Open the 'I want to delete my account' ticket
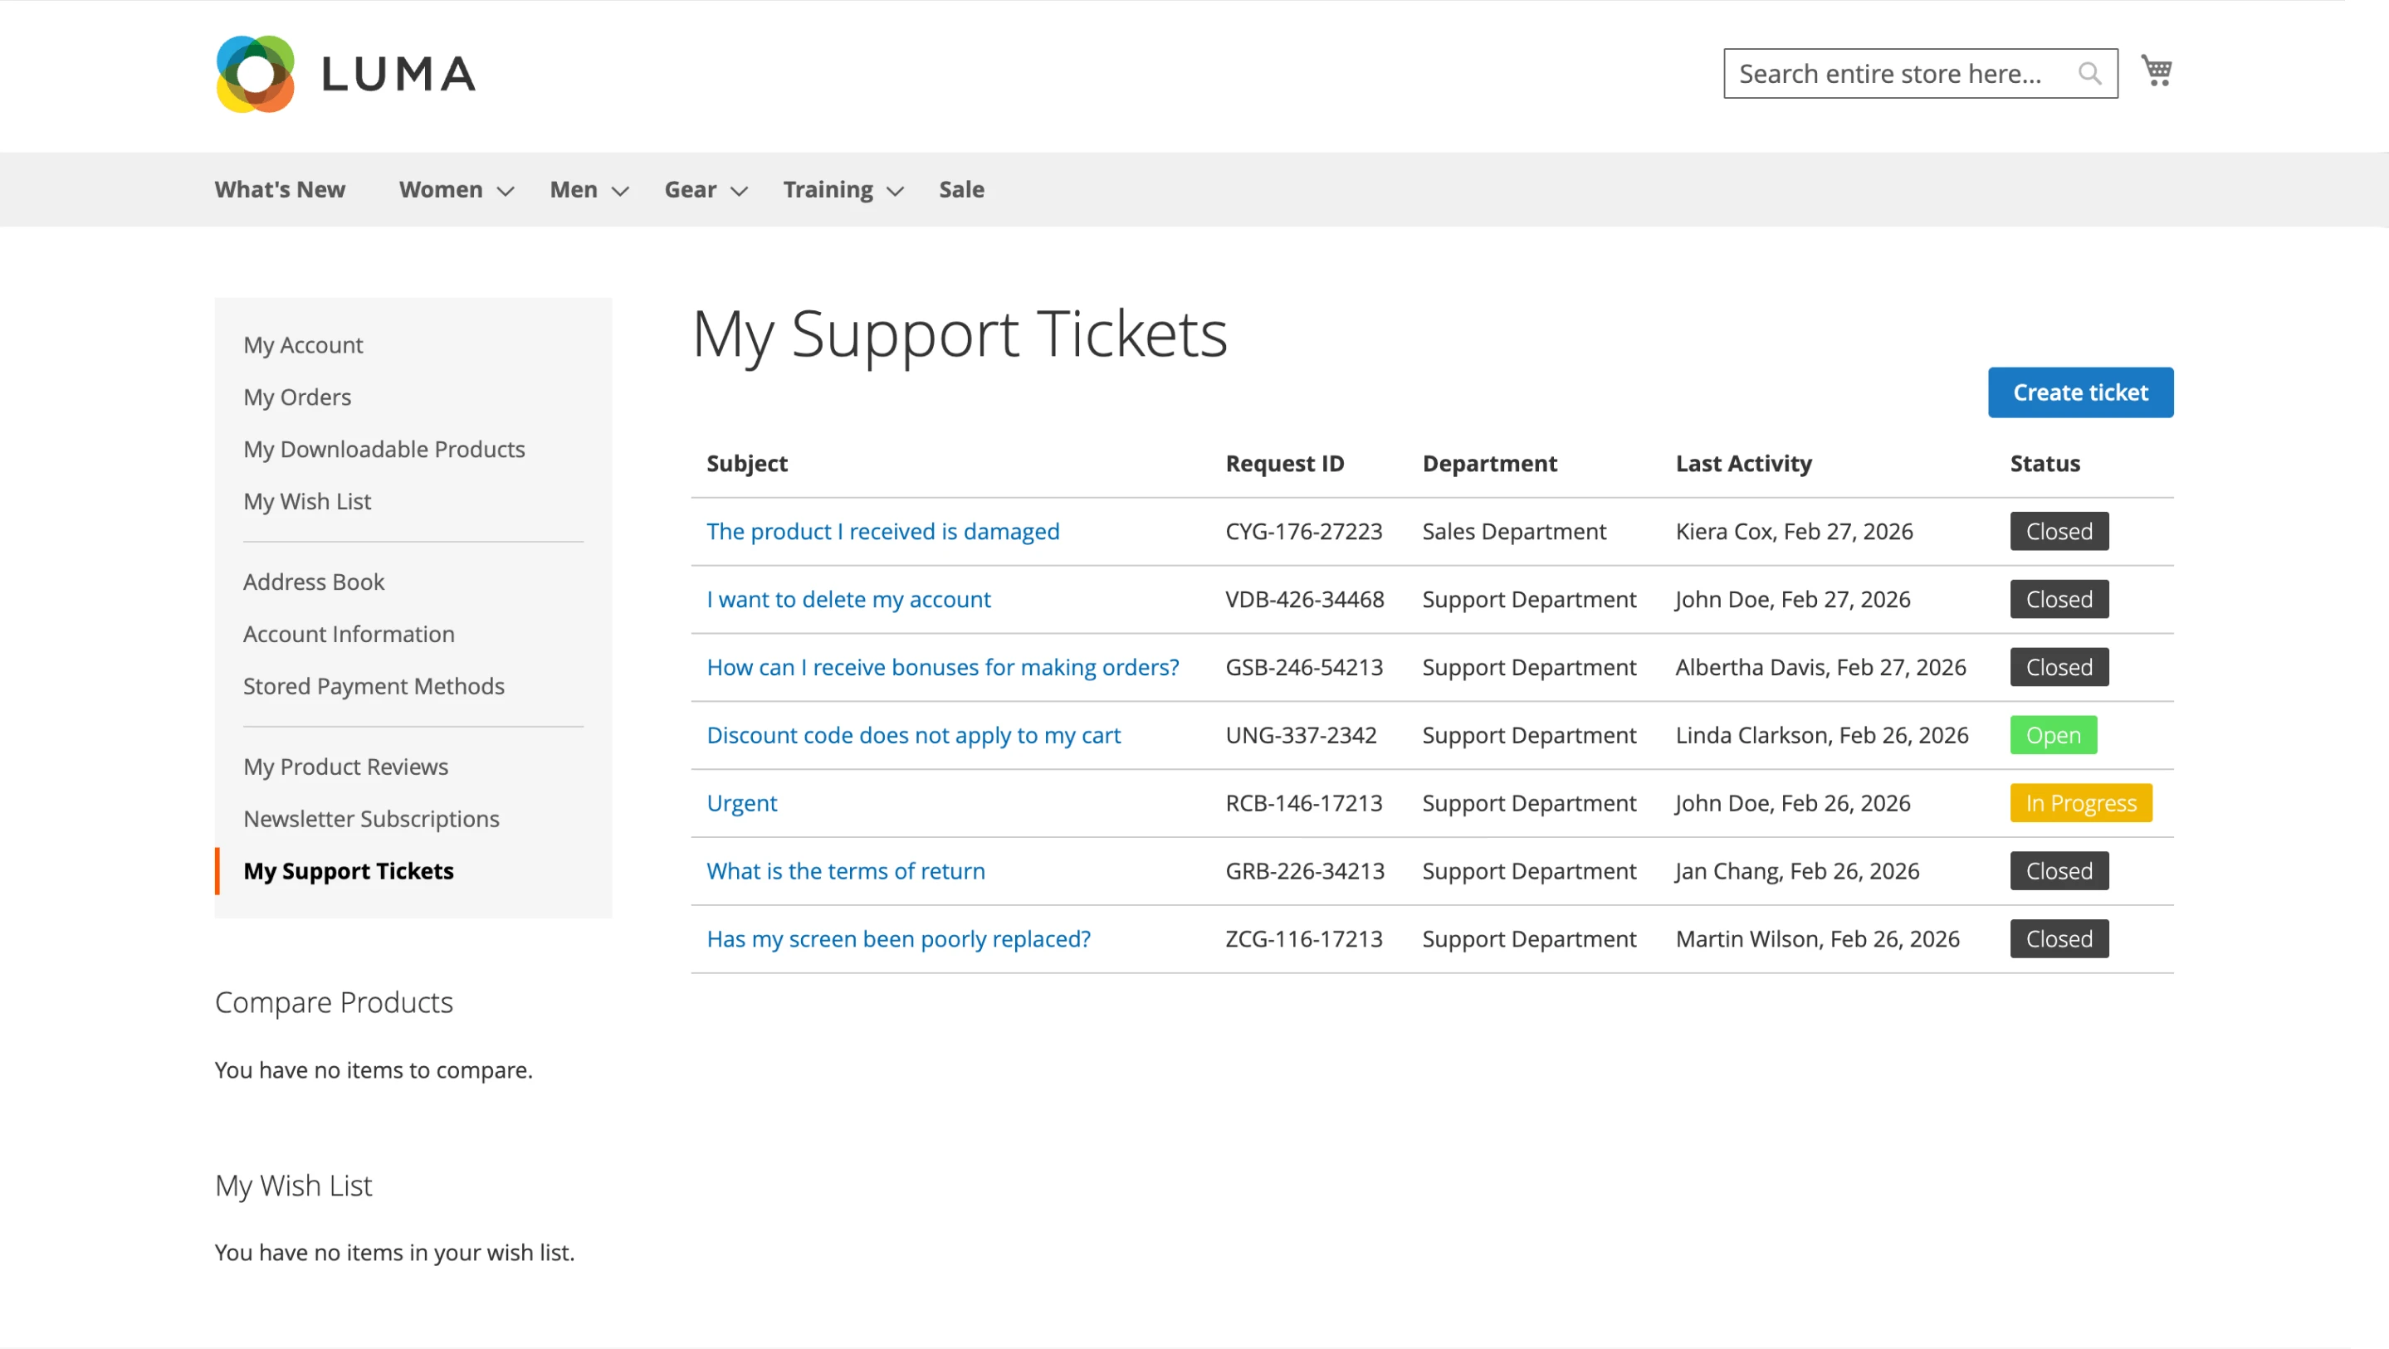The height and width of the screenshot is (1349, 2389). (x=848, y=599)
